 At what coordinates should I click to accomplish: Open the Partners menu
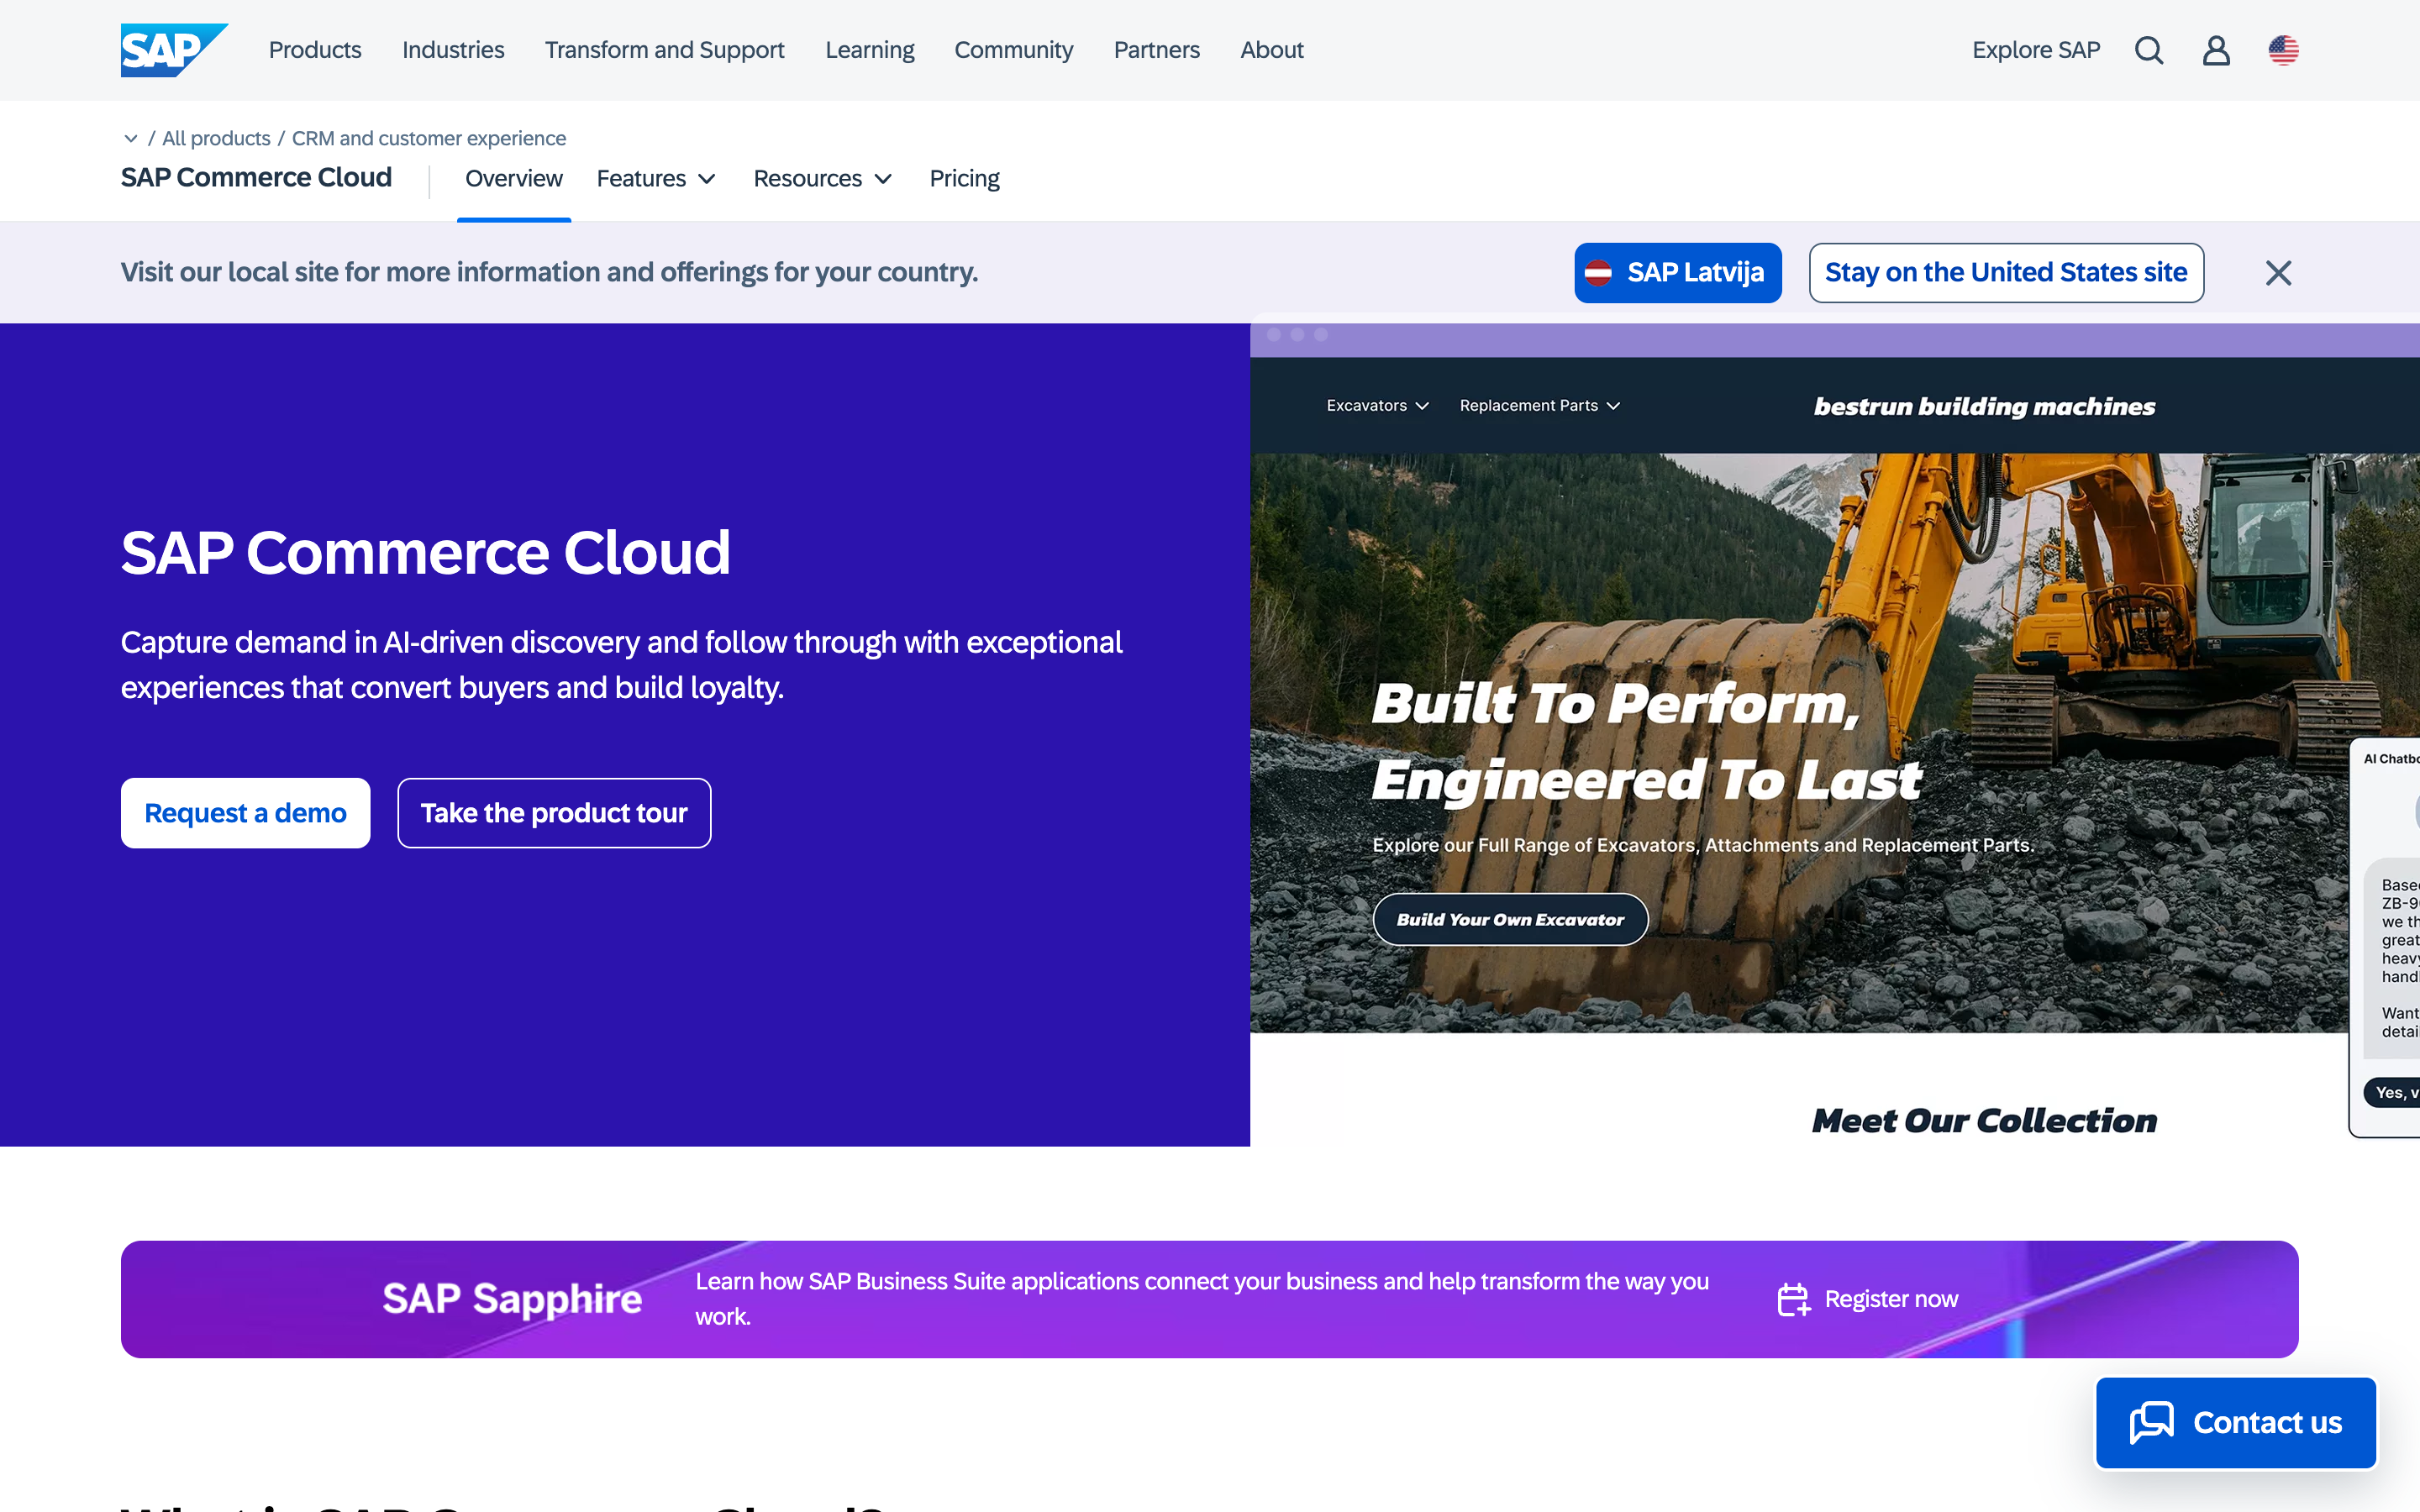pyautogui.click(x=1156, y=50)
